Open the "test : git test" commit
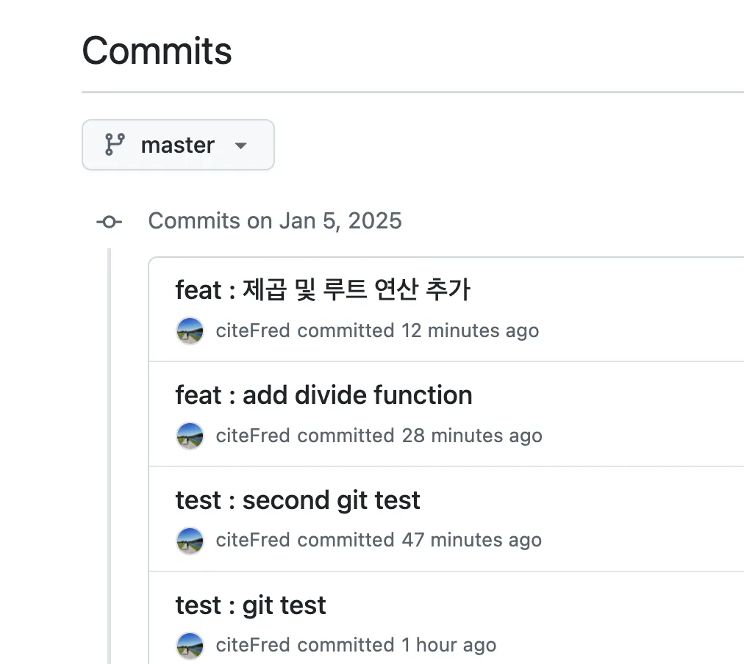Screen dimensions: 744x664 tap(251, 605)
